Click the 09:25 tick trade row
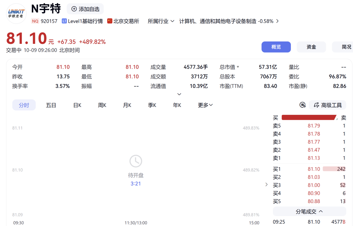Screen dimensions: 353x226 tap(309, 222)
